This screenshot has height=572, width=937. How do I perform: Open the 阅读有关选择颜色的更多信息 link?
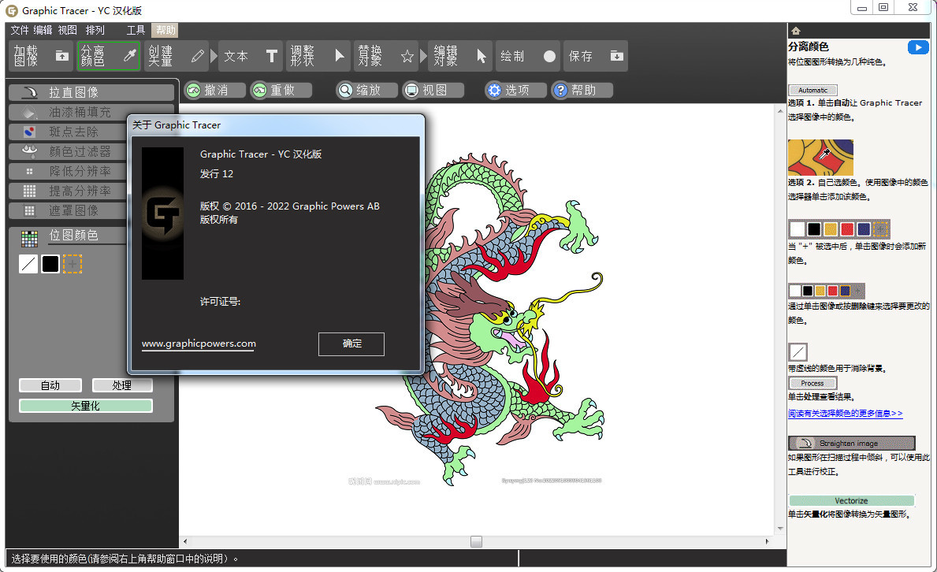pyautogui.click(x=845, y=413)
